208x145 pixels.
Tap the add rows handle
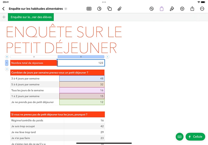pyautogui.click(x=7, y=69)
